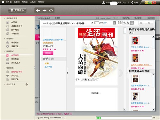
Task: Open the first 三月风 magazine thumbnail
Action: point(135,41)
